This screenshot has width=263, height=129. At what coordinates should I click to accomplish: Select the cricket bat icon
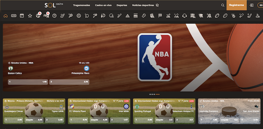coord(120,16)
